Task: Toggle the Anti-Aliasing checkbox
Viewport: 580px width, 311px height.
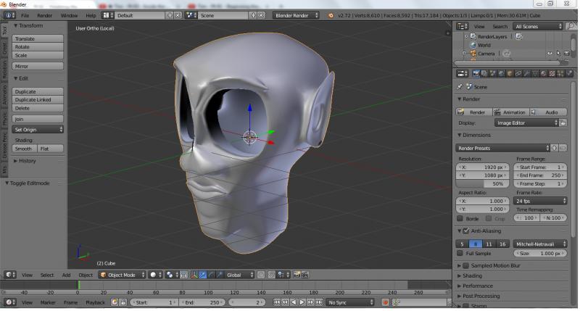Action: coord(465,231)
